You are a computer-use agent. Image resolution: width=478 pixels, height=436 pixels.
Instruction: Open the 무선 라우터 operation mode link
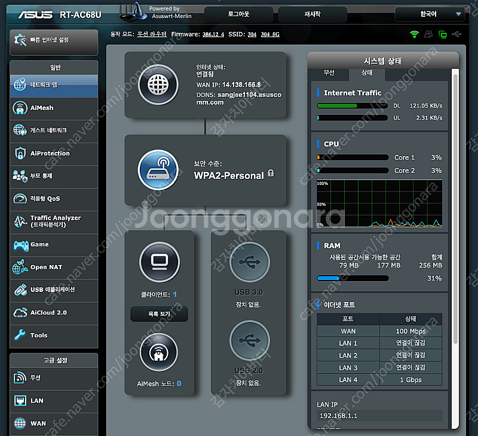(x=152, y=34)
